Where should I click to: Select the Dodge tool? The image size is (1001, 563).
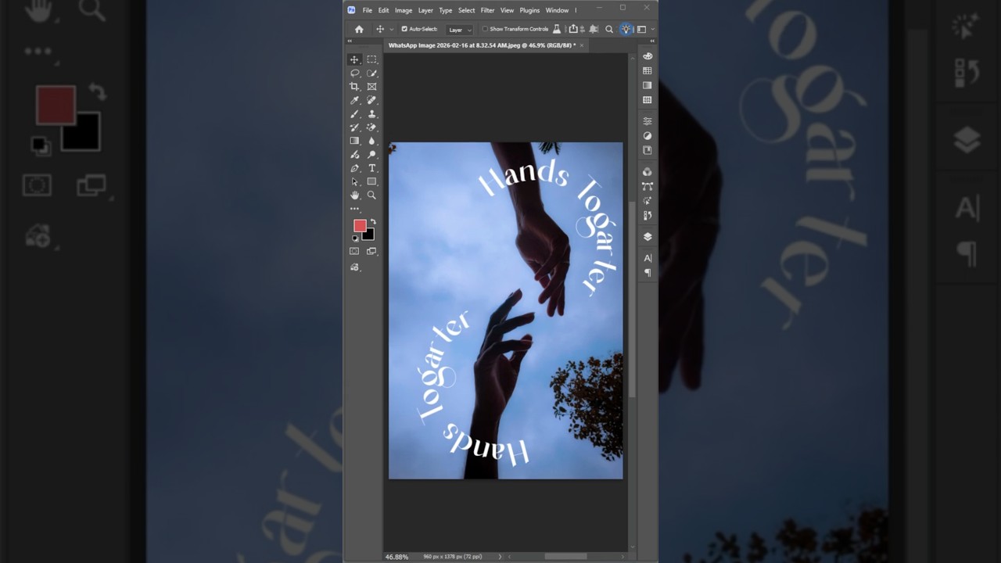[371, 155]
